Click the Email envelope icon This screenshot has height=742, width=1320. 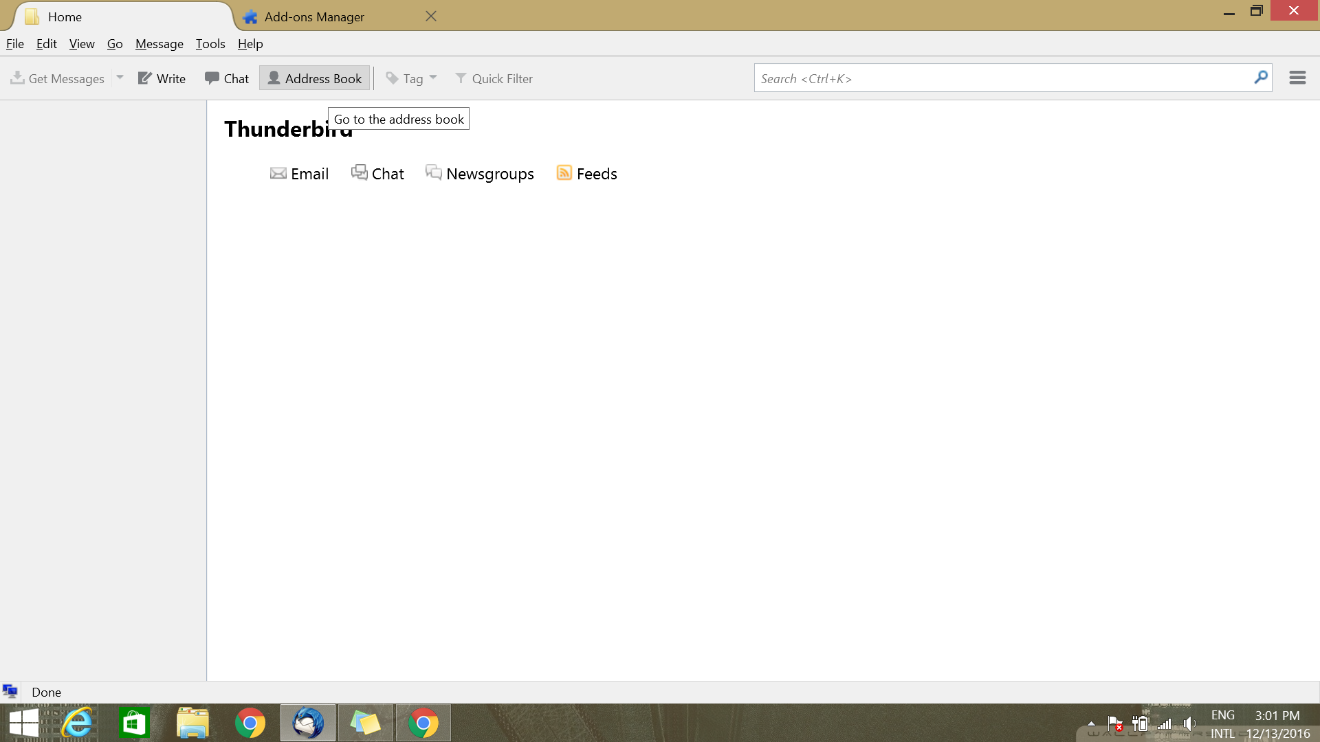click(278, 173)
